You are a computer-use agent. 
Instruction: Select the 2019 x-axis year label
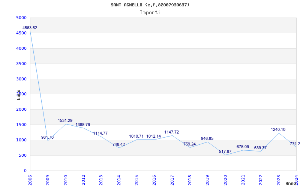208,180
